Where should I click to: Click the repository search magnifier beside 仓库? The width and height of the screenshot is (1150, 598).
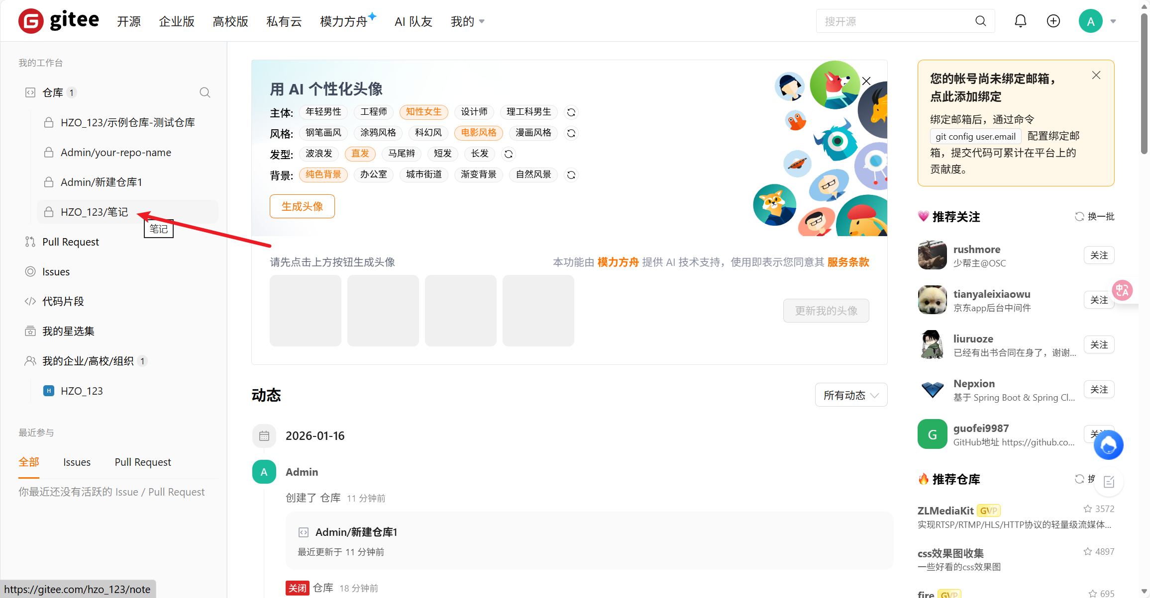[205, 92]
